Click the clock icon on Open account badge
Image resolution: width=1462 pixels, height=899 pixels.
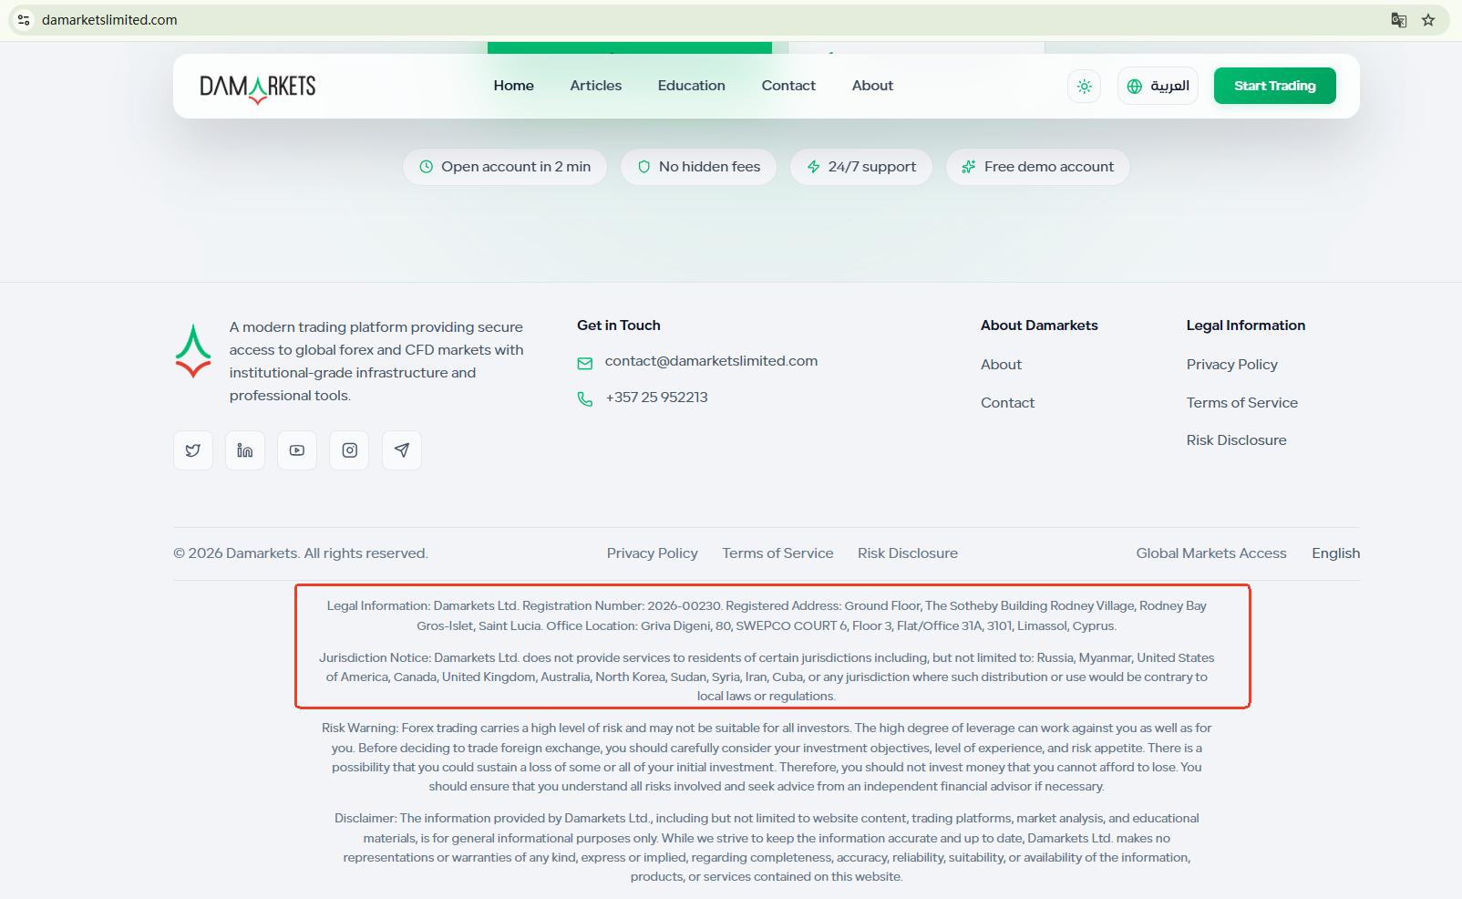point(426,167)
